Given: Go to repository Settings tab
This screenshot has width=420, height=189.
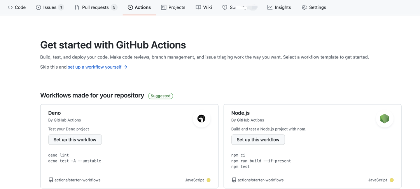Looking at the screenshot, I should pos(314,7).
